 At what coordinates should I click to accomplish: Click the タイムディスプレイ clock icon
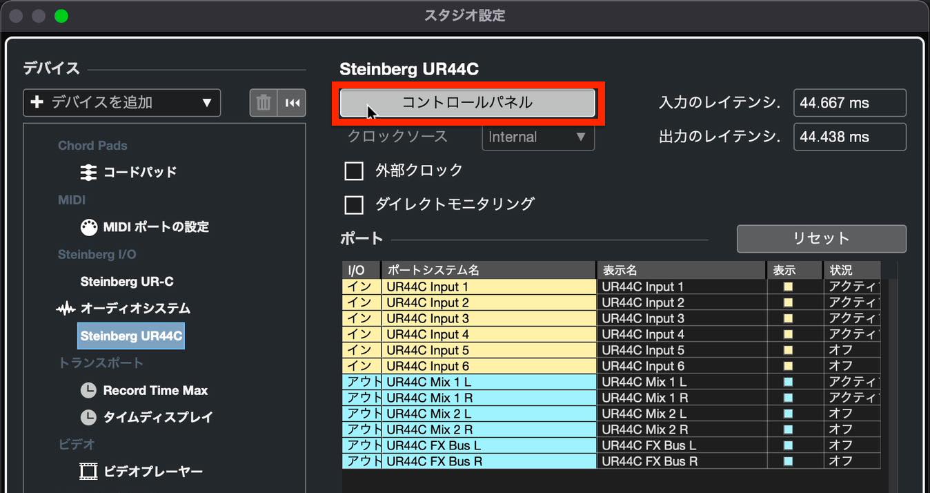tap(88, 418)
